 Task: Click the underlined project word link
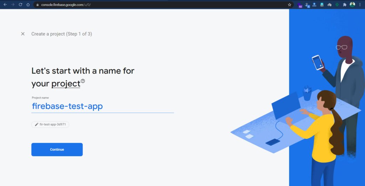[x=66, y=84]
